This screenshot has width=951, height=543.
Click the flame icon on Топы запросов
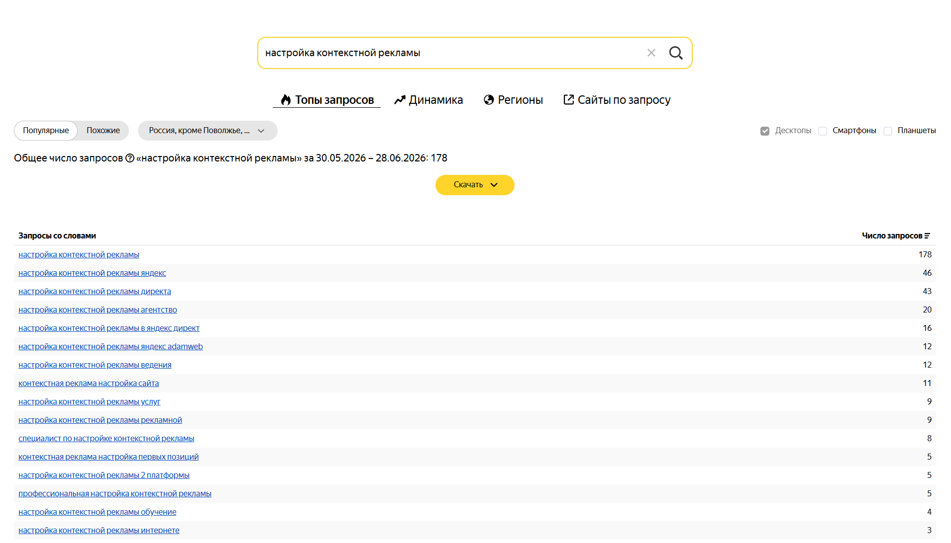click(286, 100)
